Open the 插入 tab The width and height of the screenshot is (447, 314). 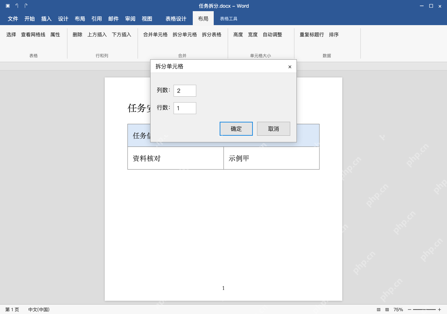coord(46,19)
